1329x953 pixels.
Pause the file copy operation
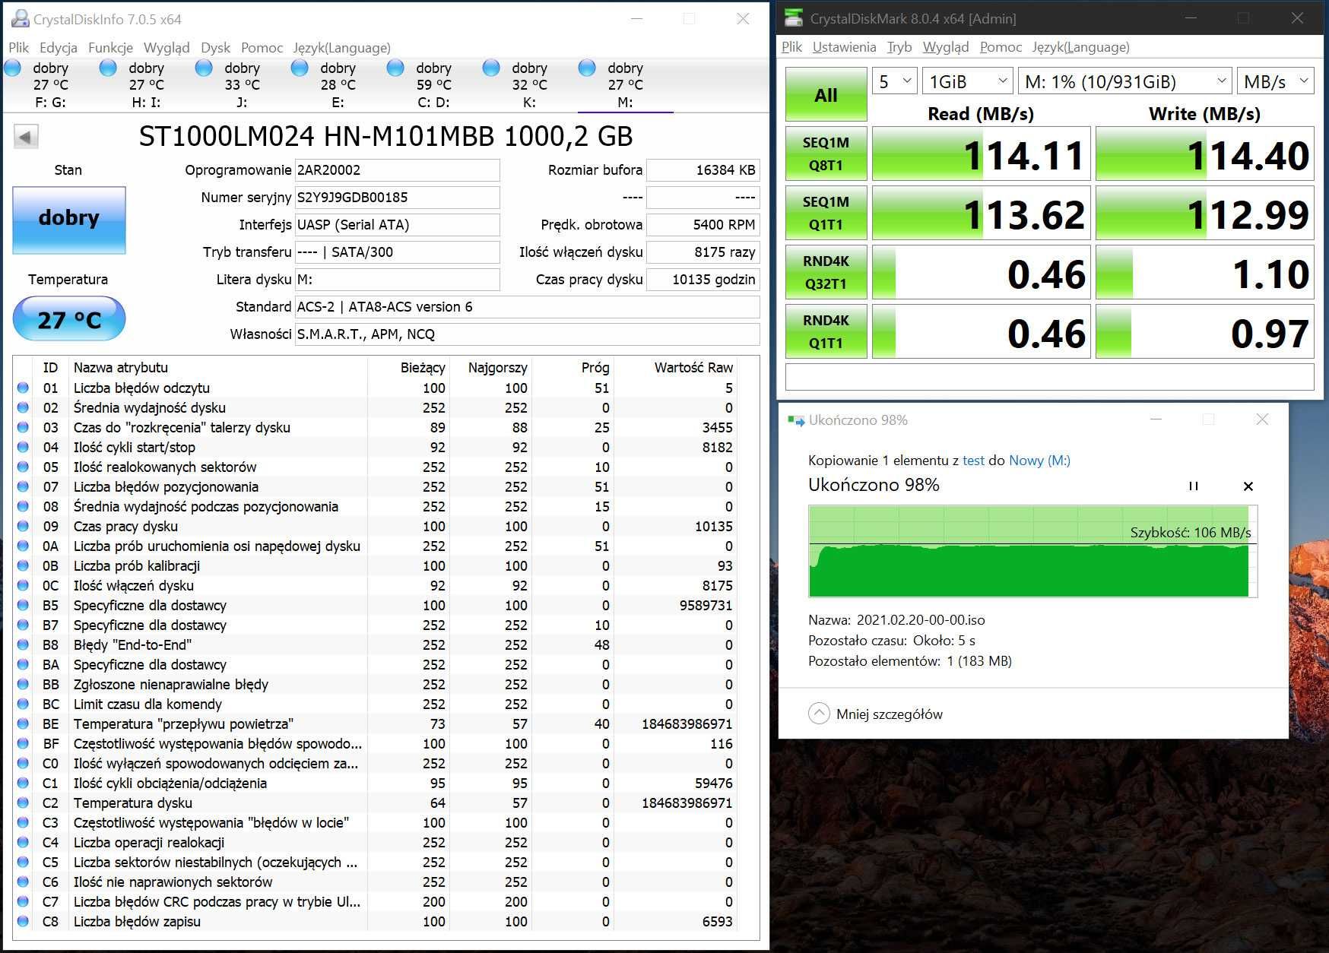tap(1193, 486)
